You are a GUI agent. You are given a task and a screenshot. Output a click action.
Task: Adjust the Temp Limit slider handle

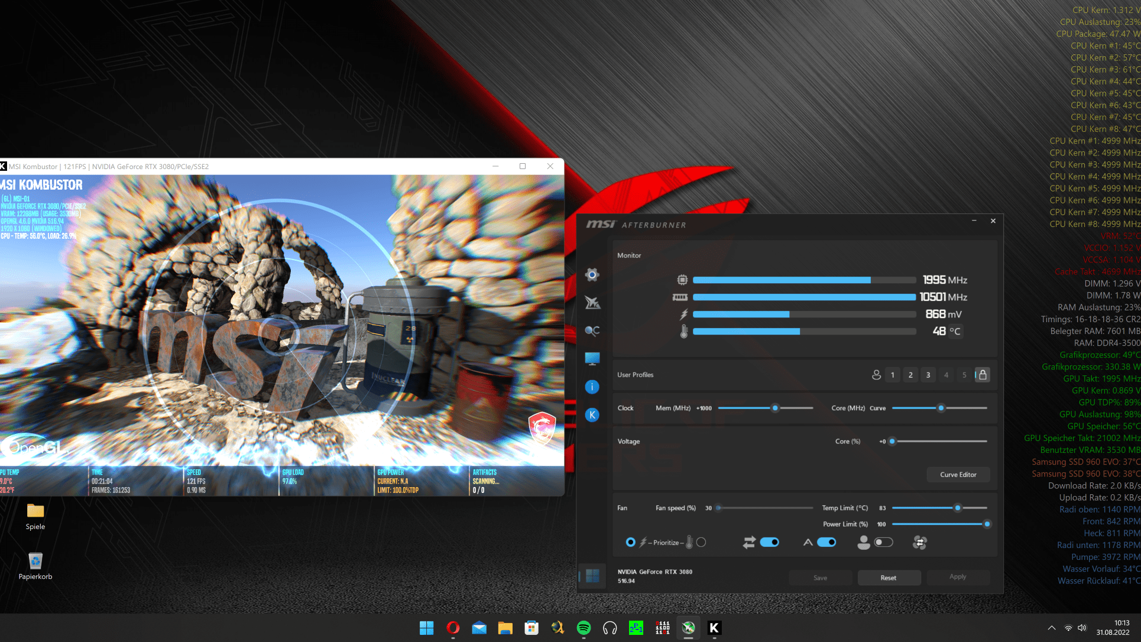click(x=958, y=508)
